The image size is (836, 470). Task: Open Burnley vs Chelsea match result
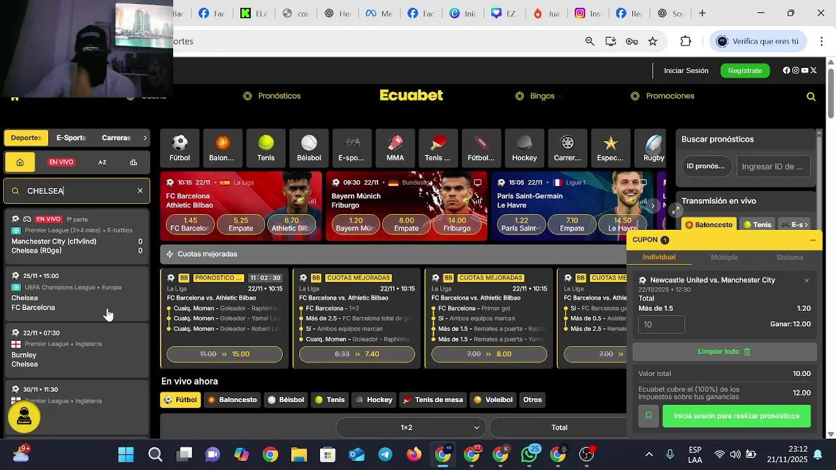[x=77, y=350]
